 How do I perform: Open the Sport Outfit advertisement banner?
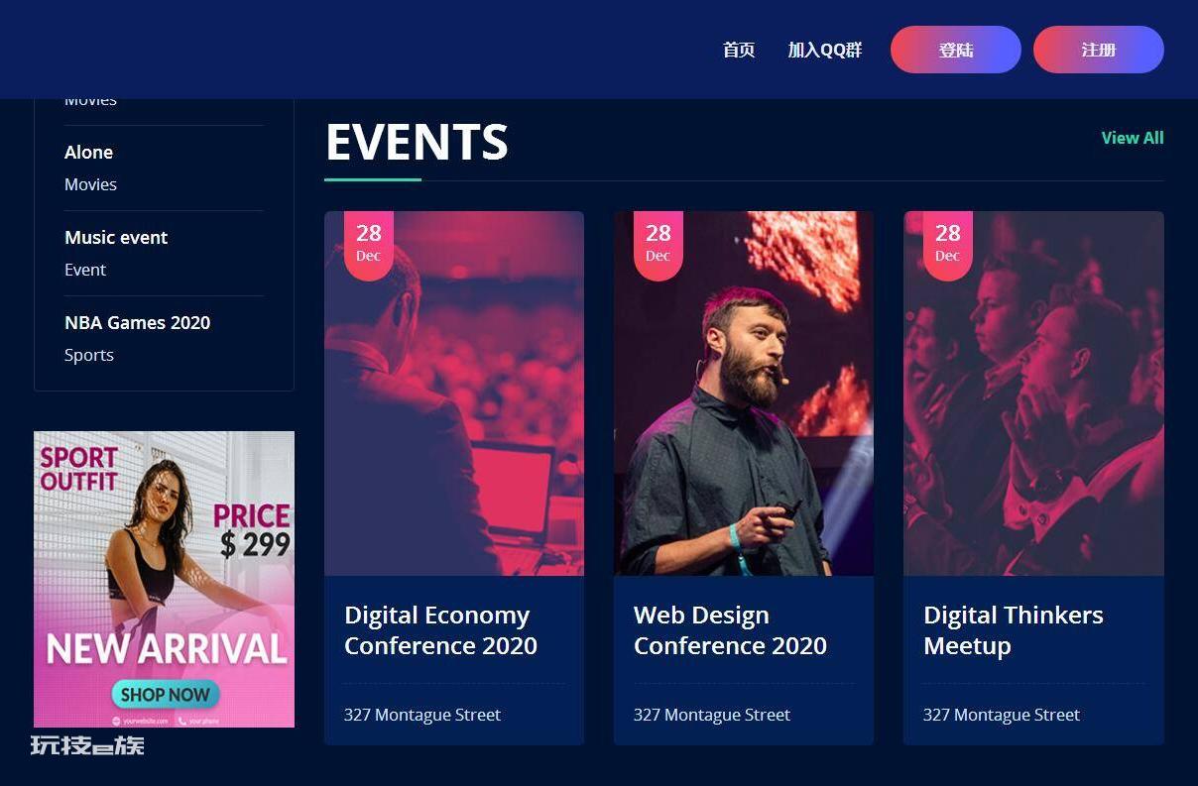[x=164, y=579]
